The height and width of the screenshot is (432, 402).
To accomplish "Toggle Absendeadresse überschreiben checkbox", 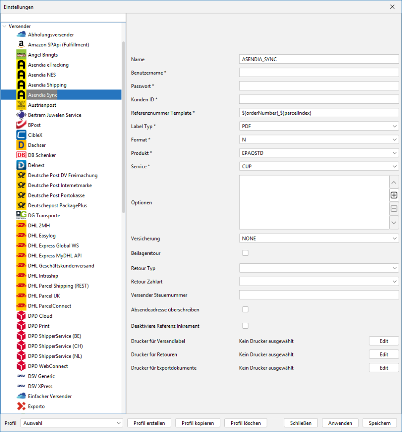I will pos(245,309).
